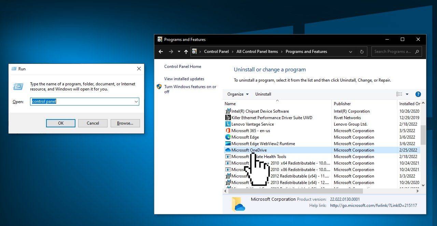
Task: Select All Control Panel Items breadcrumb
Action: 257,52
